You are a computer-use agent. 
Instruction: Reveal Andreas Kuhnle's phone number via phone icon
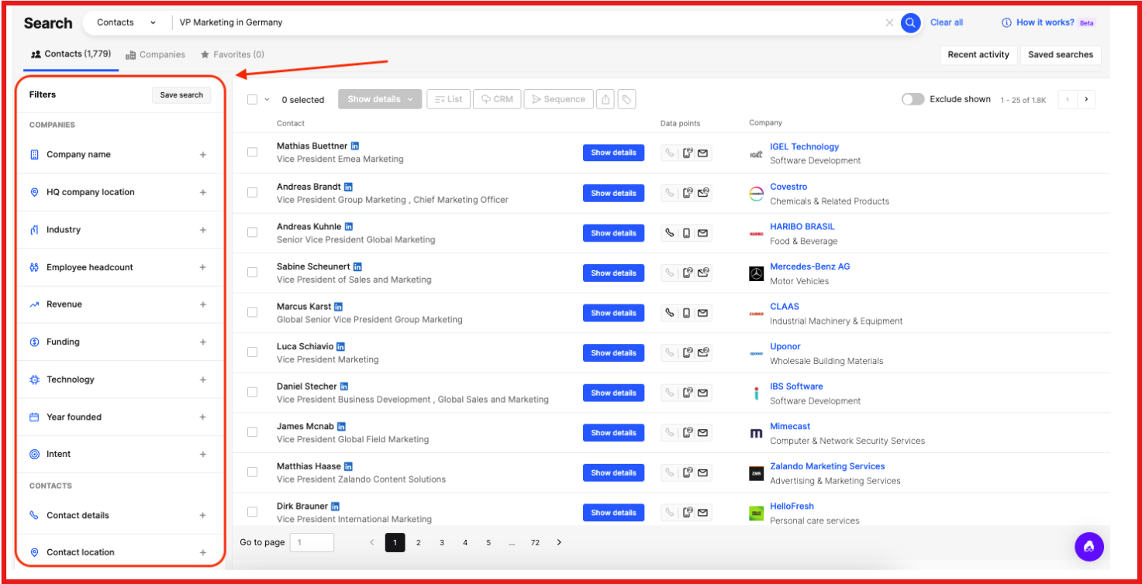click(668, 232)
